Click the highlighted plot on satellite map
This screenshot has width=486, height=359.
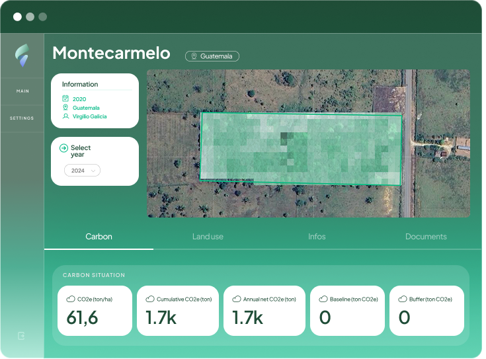[x=301, y=149]
